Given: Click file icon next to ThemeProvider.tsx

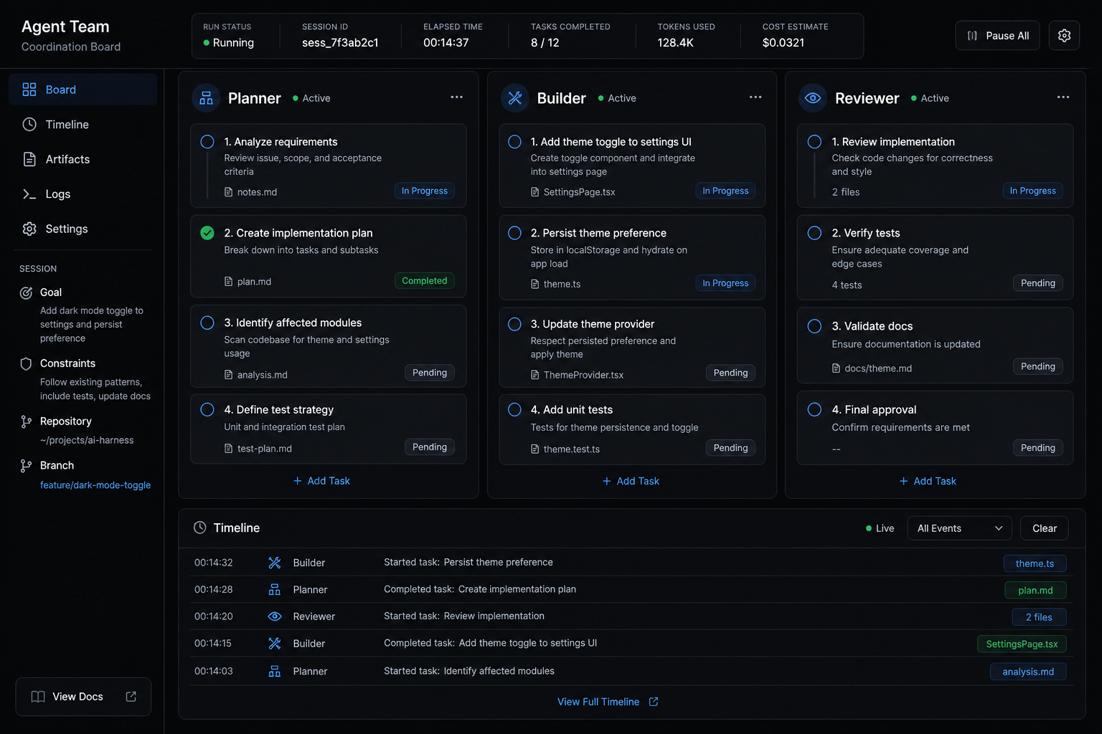Looking at the screenshot, I should coord(535,375).
